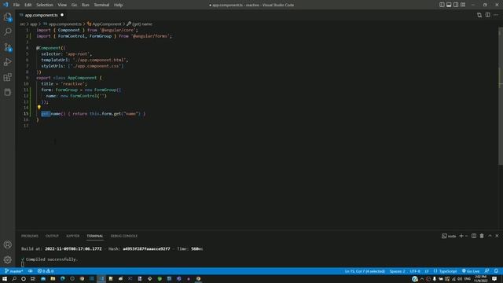This screenshot has height=283, width=503.
Task: Select the app.component.ts editor tab
Action: [42, 15]
